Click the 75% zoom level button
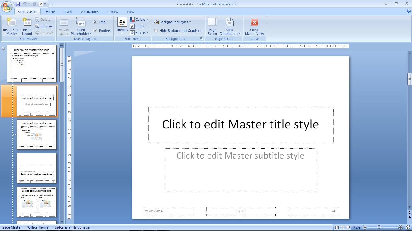The height and width of the screenshot is (231, 412). coord(357,227)
